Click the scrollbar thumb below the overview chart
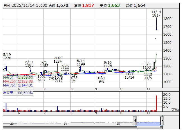The image size is (183, 132). (149, 128)
